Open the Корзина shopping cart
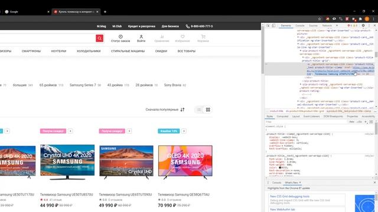 pos(203,38)
